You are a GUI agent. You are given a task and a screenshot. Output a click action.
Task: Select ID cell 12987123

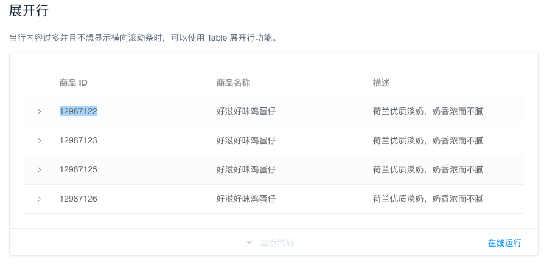pos(78,141)
